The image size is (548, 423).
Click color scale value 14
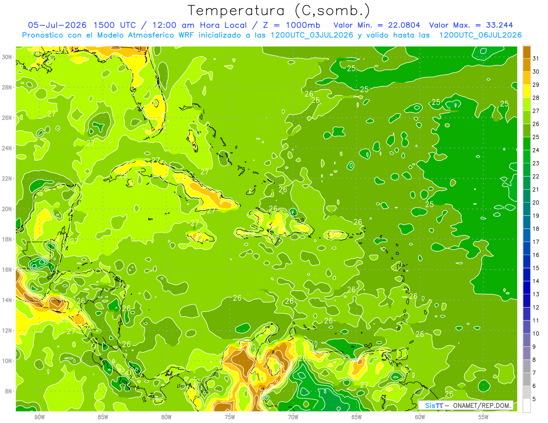point(536,281)
